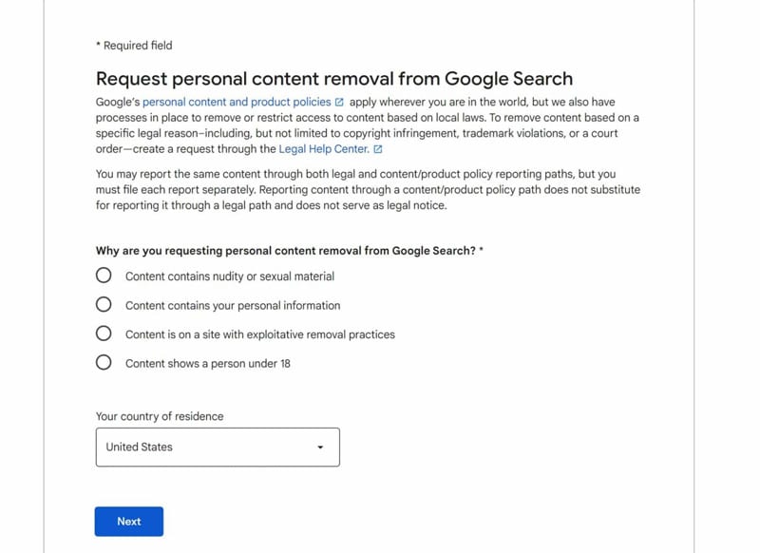
Task: Click the dropdown arrow in the country selector
Action: pos(320,448)
